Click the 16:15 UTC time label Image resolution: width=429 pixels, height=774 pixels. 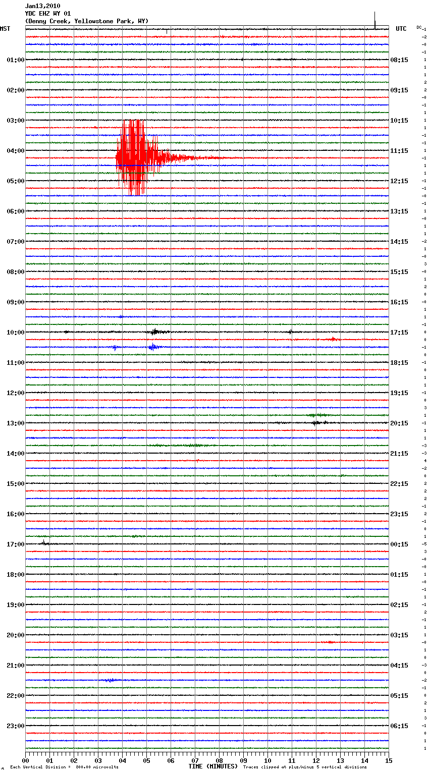tap(399, 302)
